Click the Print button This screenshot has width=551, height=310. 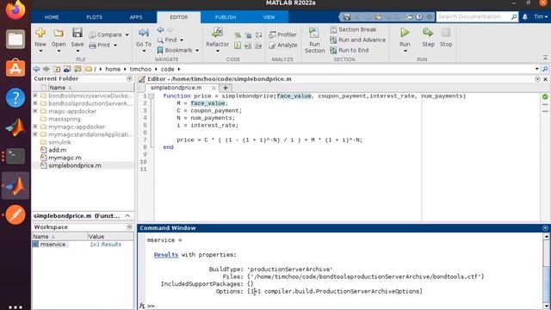point(103,45)
